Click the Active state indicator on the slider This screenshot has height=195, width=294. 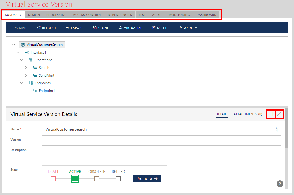point(75,179)
